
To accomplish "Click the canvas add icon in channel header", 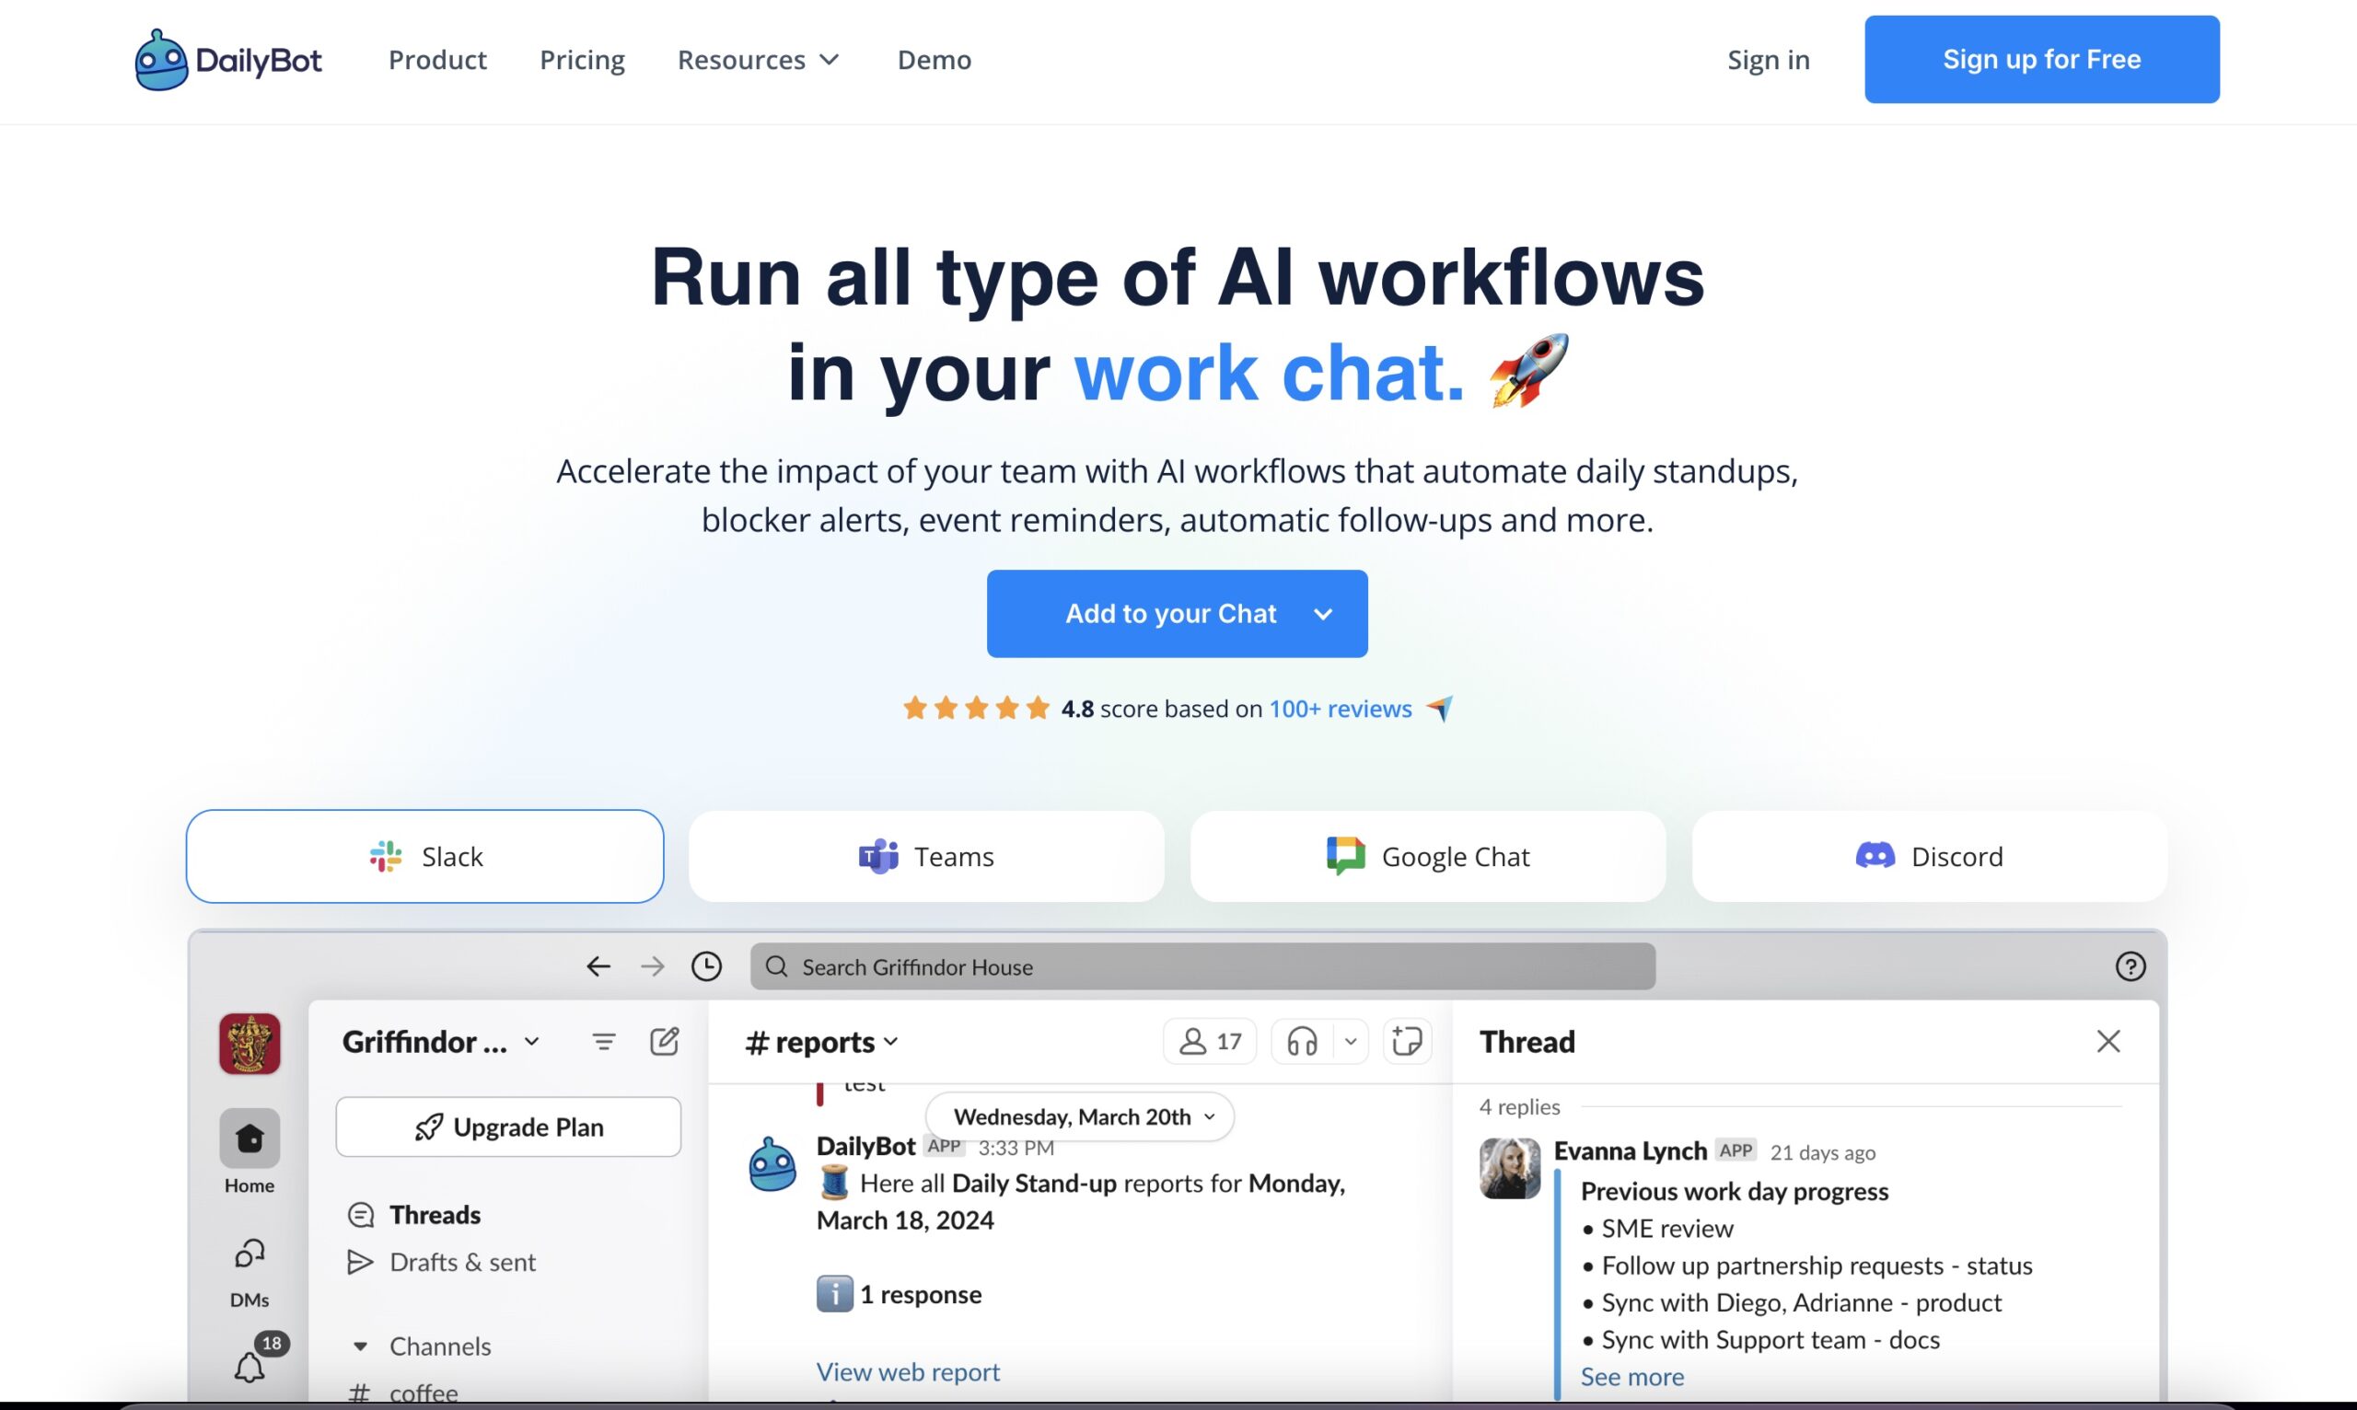I will pyautogui.click(x=1407, y=1041).
